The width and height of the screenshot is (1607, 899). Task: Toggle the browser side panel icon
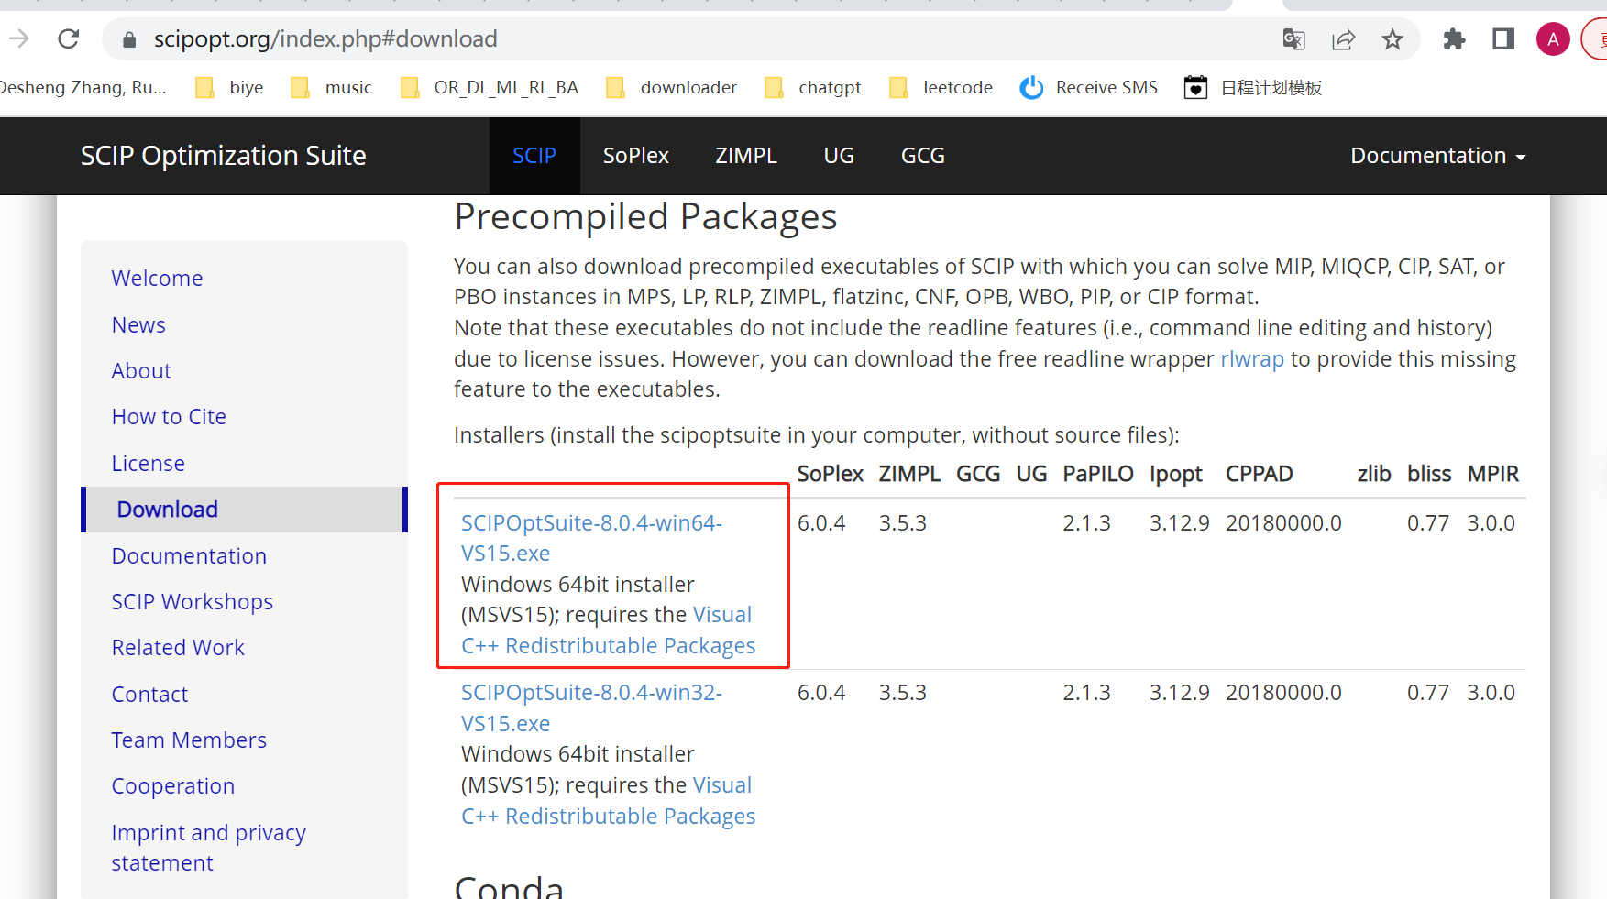(1503, 39)
